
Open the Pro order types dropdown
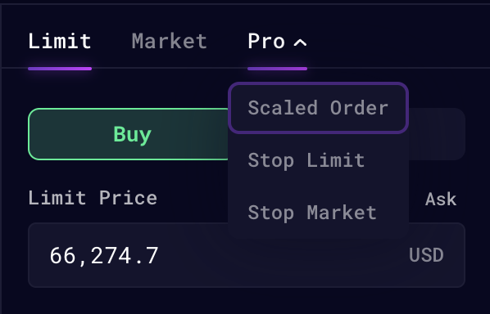(277, 41)
